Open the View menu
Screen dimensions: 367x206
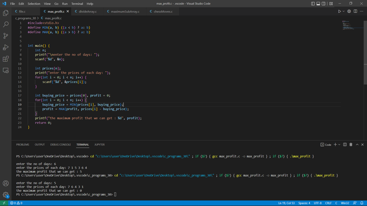[x=47, y=4]
